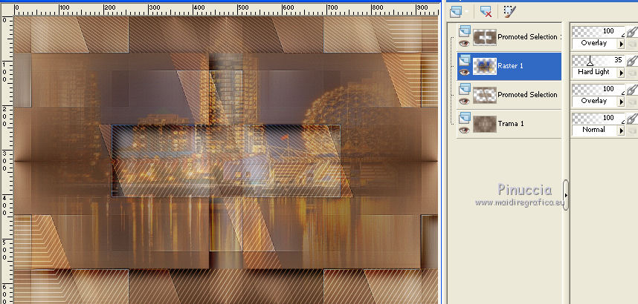
Task: Click the Delete Layer icon
Action: pos(486,11)
